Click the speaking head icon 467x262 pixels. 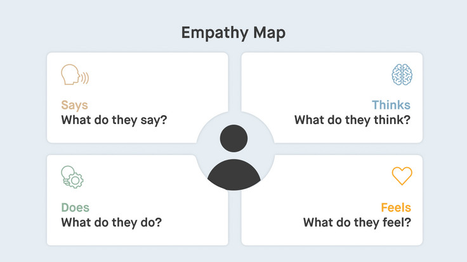[x=74, y=75]
